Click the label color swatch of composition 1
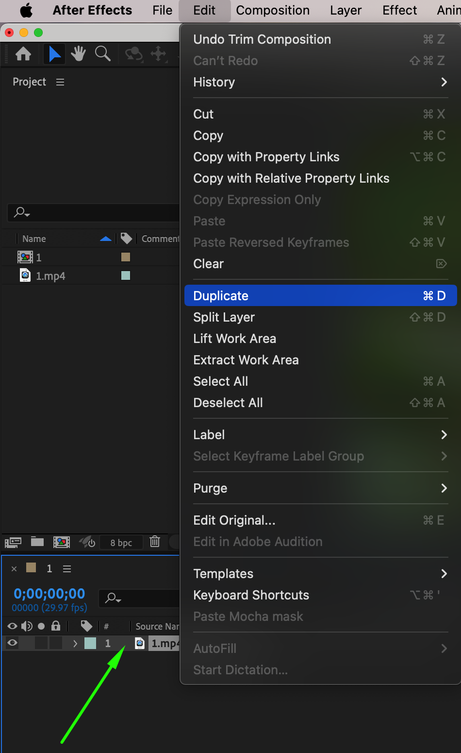 point(126,257)
